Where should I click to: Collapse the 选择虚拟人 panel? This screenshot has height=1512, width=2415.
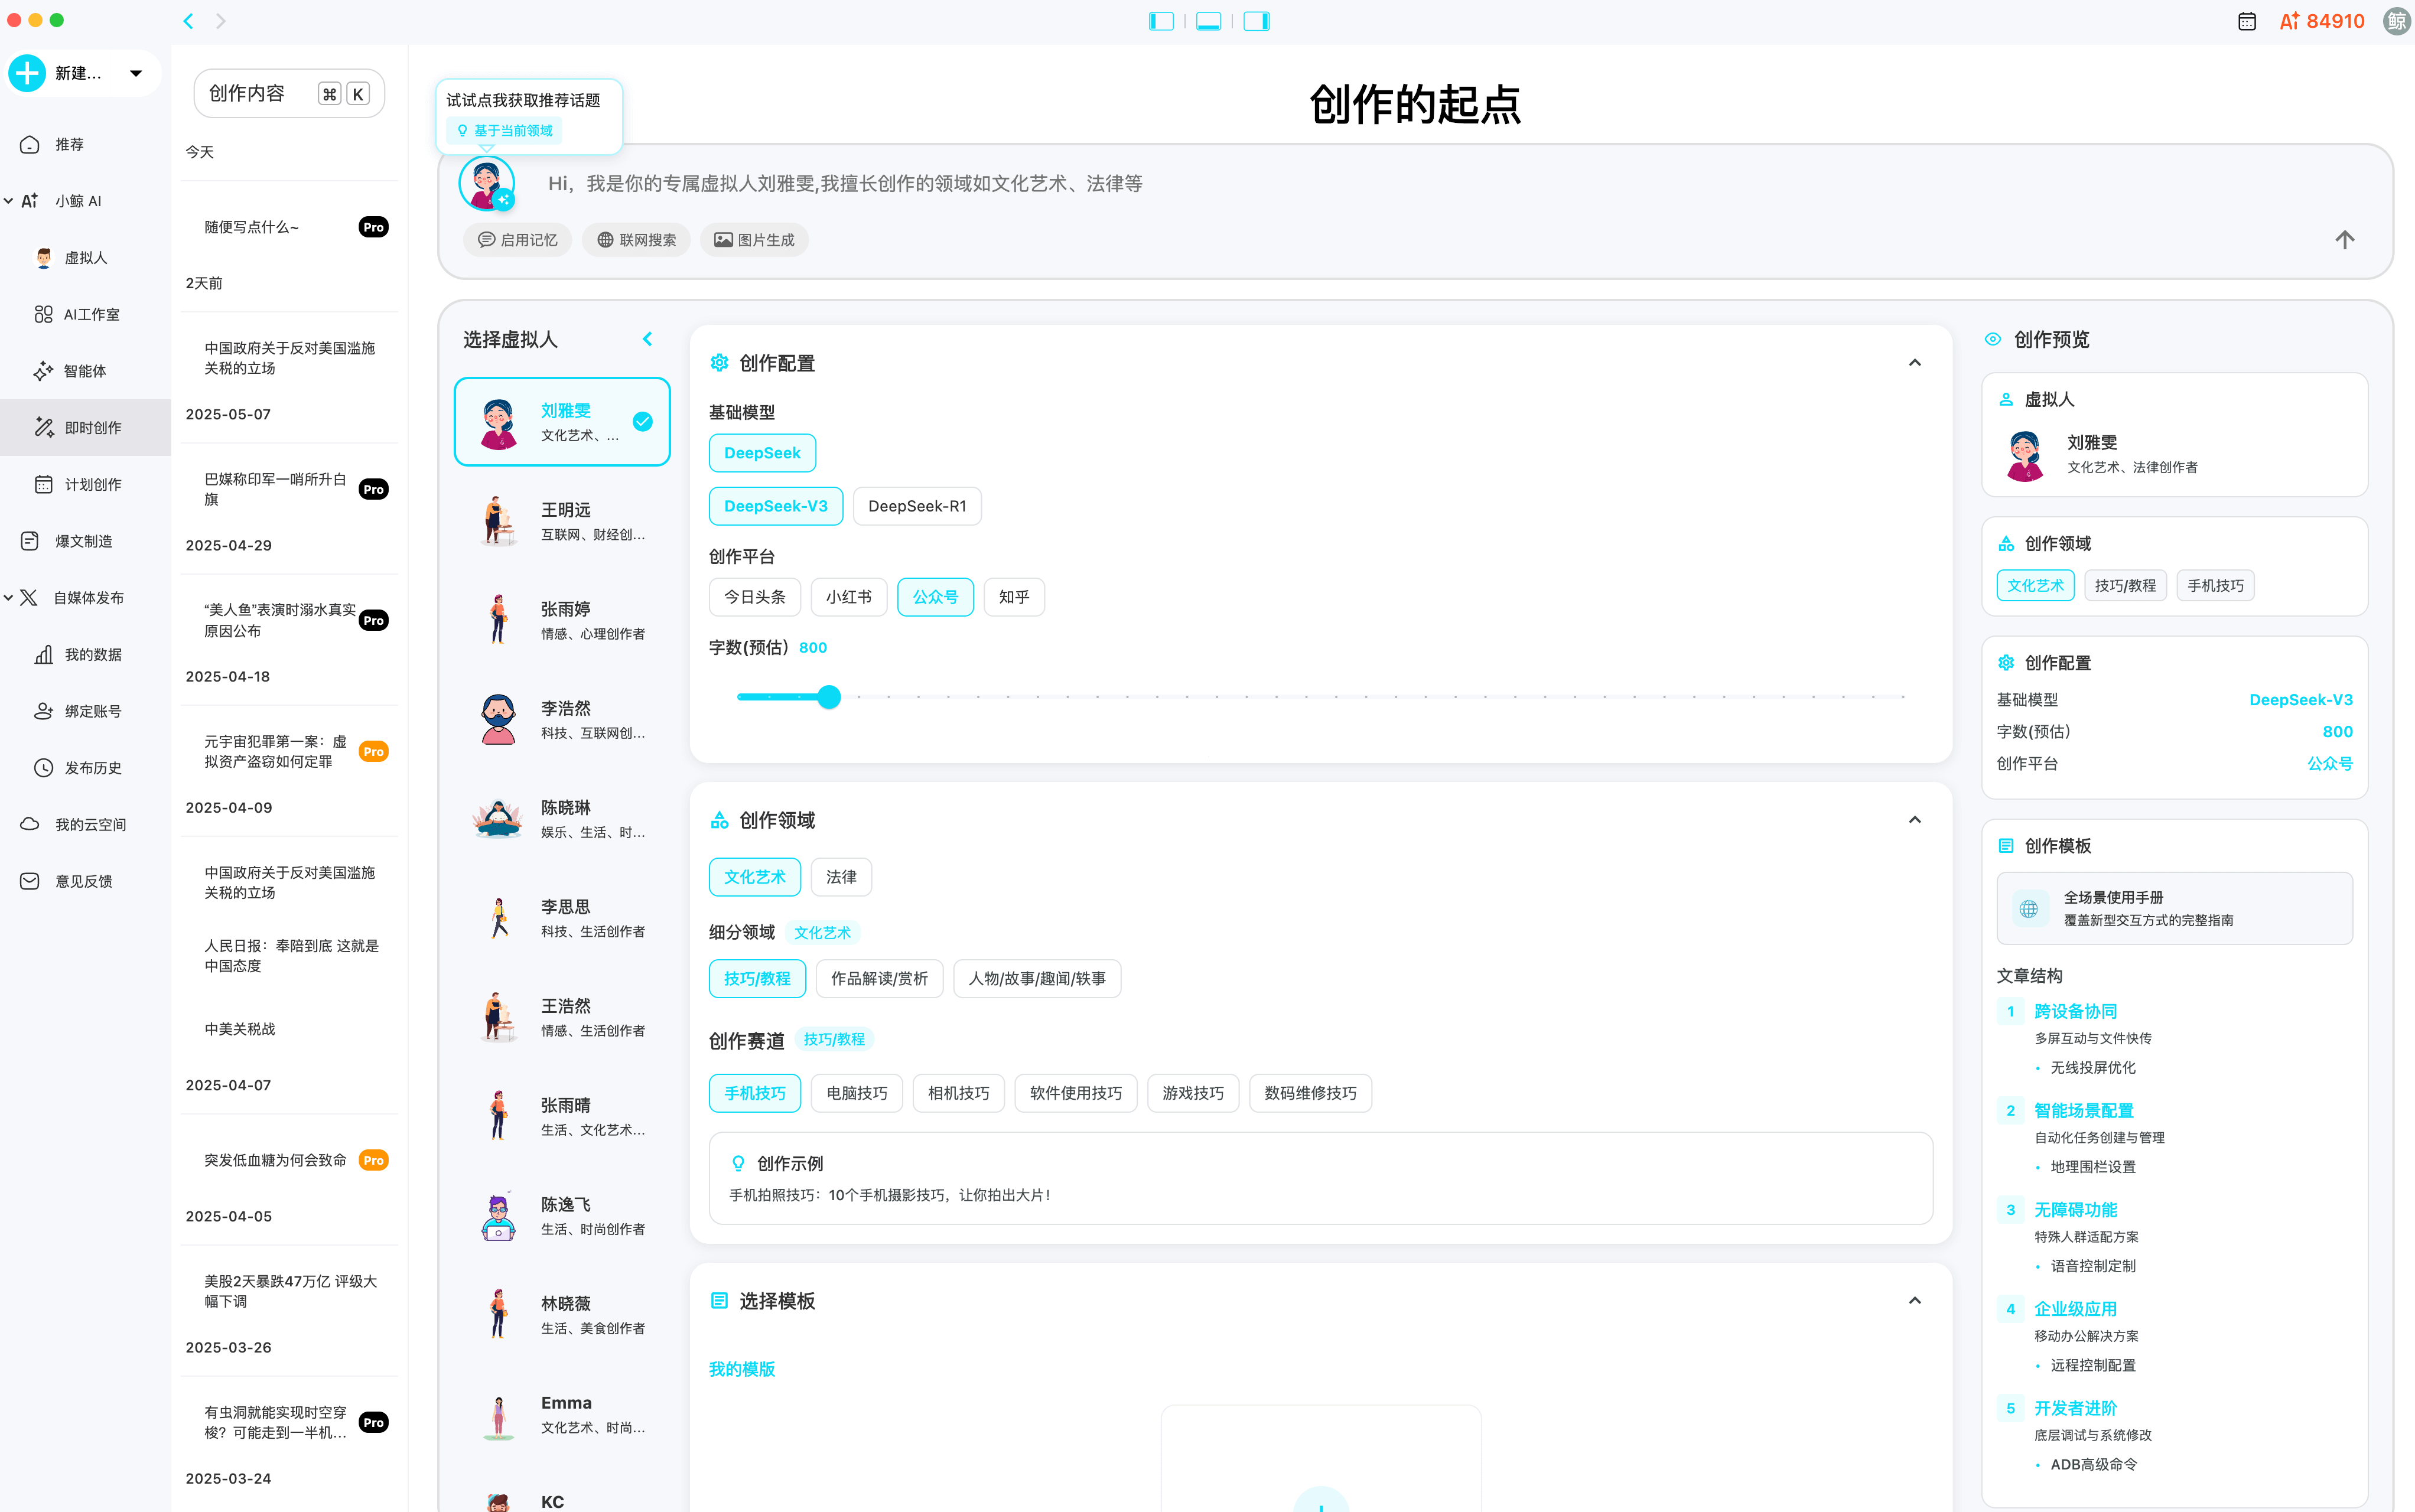pos(648,338)
